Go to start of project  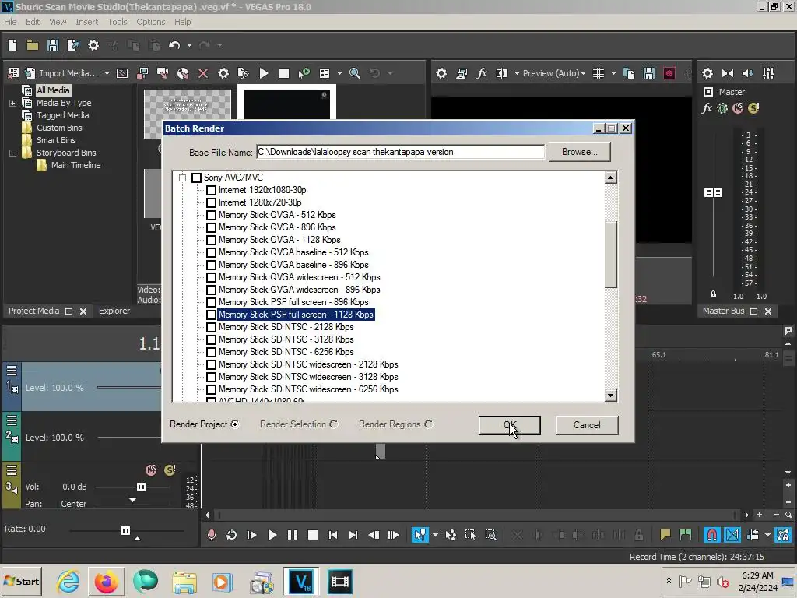(333, 535)
